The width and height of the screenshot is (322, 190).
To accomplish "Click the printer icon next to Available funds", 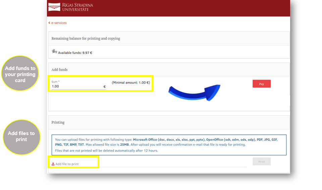I will pos(54,51).
